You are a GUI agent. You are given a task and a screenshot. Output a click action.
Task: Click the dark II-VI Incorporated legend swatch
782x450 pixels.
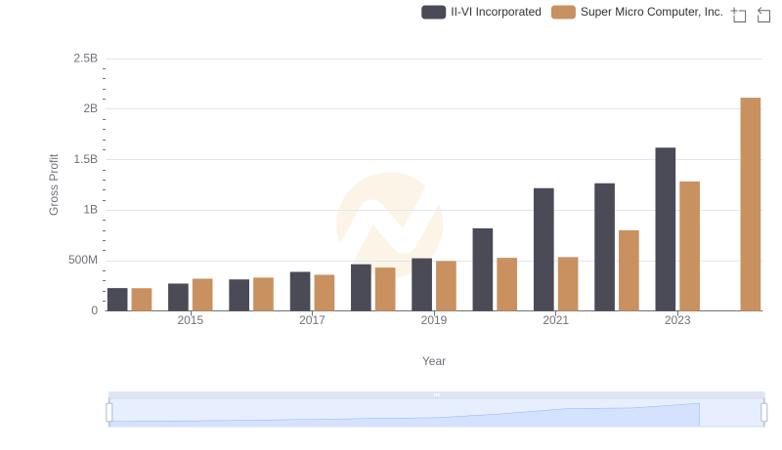point(433,12)
